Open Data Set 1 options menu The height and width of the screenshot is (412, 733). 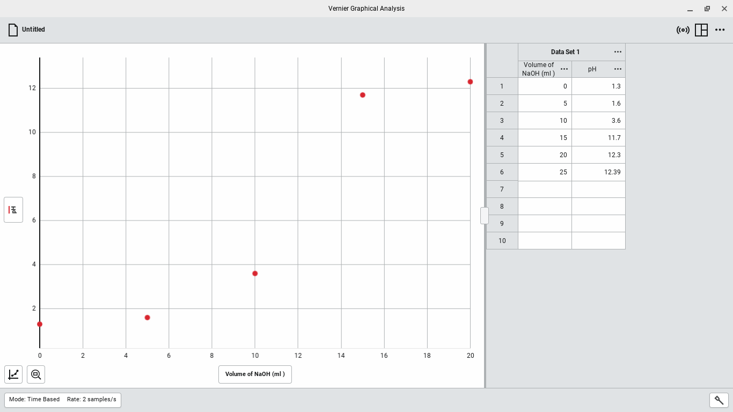click(618, 52)
